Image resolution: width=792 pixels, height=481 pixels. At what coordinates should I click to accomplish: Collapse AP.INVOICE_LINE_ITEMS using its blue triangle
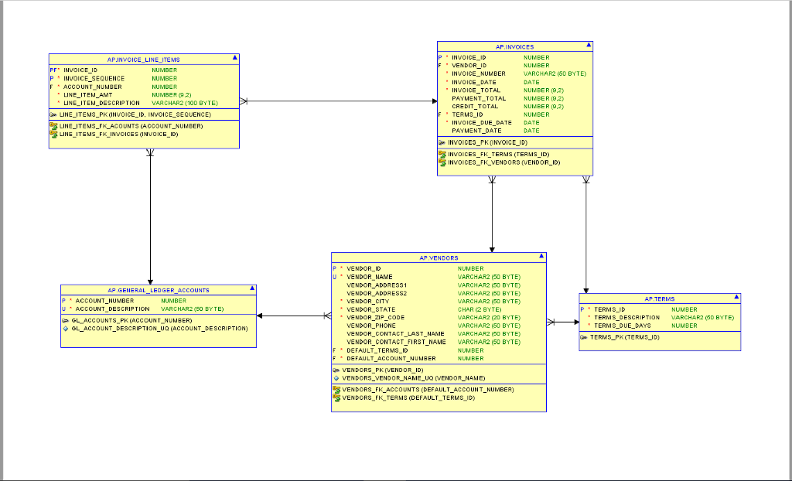pyautogui.click(x=234, y=58)
